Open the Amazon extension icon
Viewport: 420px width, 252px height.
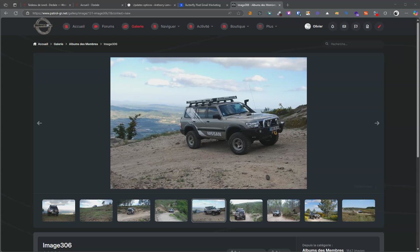(x=250, y=13)
